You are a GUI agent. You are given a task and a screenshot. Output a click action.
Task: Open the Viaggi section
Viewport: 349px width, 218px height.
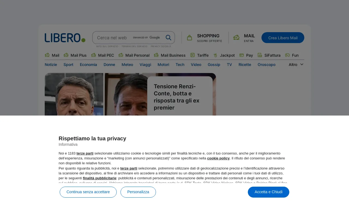click(x=145, y=65)
